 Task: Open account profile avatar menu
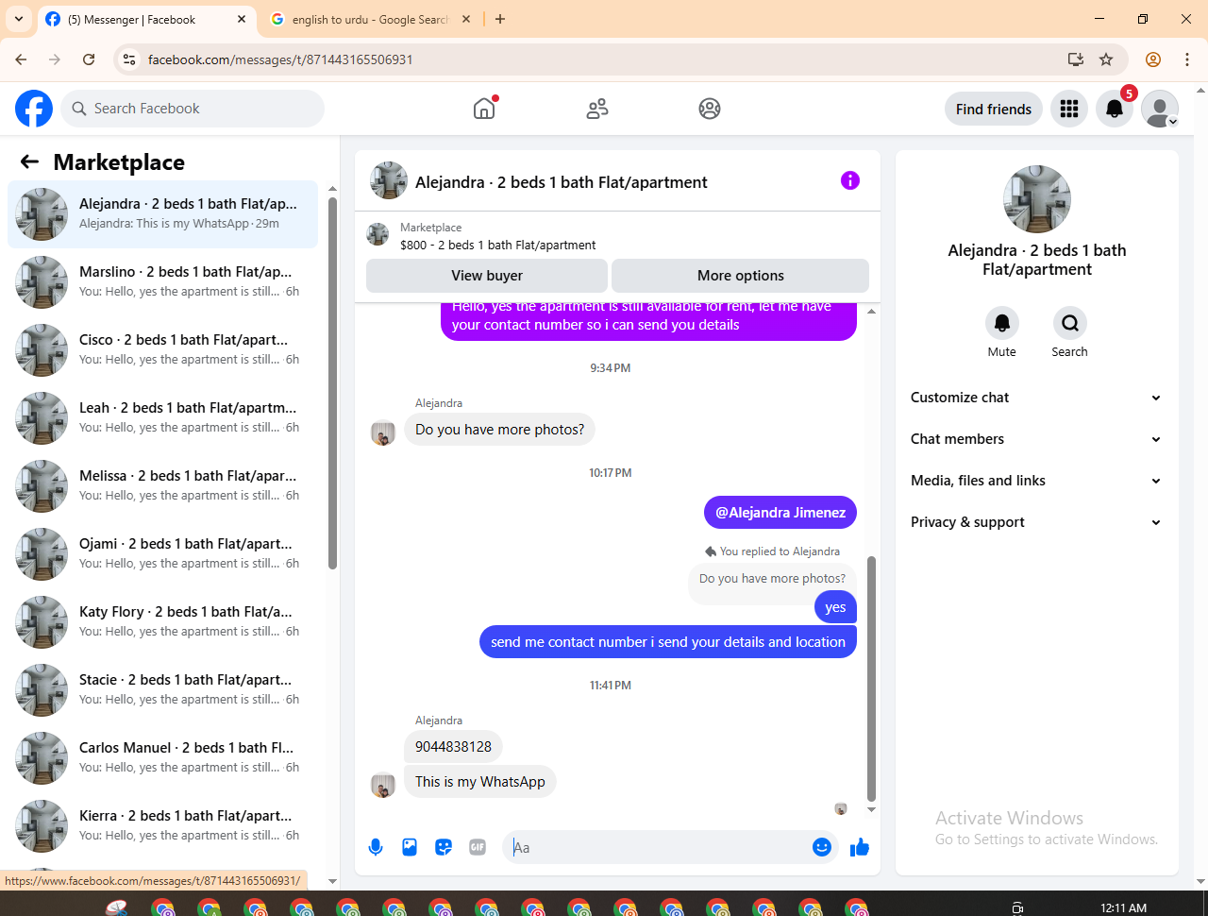tap(1160, 109)
